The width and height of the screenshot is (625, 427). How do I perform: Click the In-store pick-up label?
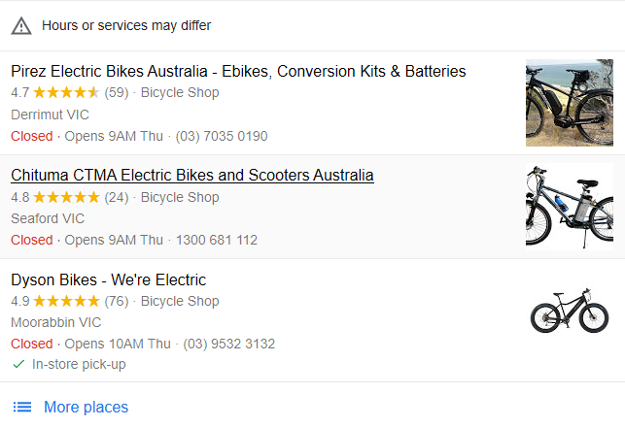click(79, 365)
